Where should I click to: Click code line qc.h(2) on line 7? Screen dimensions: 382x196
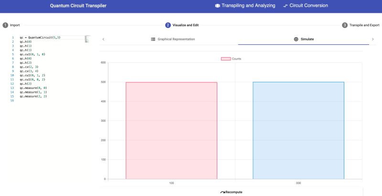(26, 63)
